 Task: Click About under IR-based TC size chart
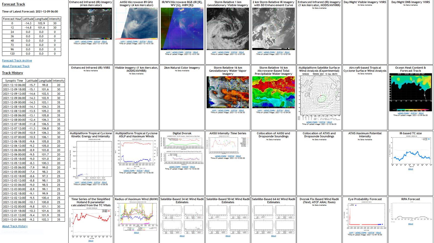click(410, 169)
